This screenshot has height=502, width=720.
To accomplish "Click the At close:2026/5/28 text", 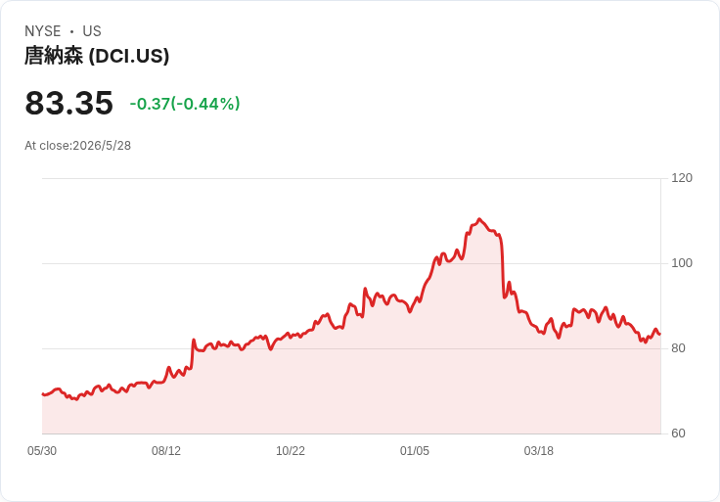I will tap(77, 146).
